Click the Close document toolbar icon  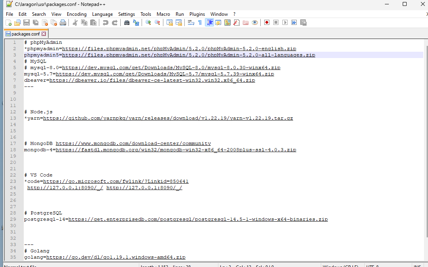[45, 23]
